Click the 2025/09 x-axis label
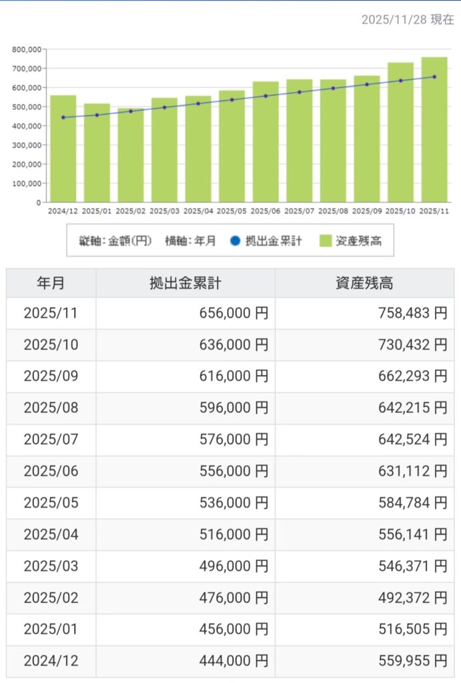Viewport: 461px width, 683px height. pos(366,211)
